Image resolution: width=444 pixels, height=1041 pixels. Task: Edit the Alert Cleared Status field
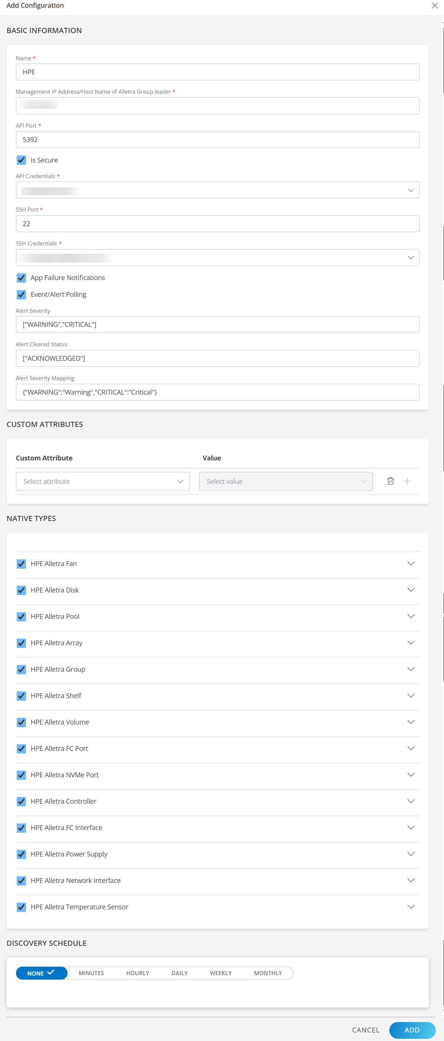tap(218, 359)
